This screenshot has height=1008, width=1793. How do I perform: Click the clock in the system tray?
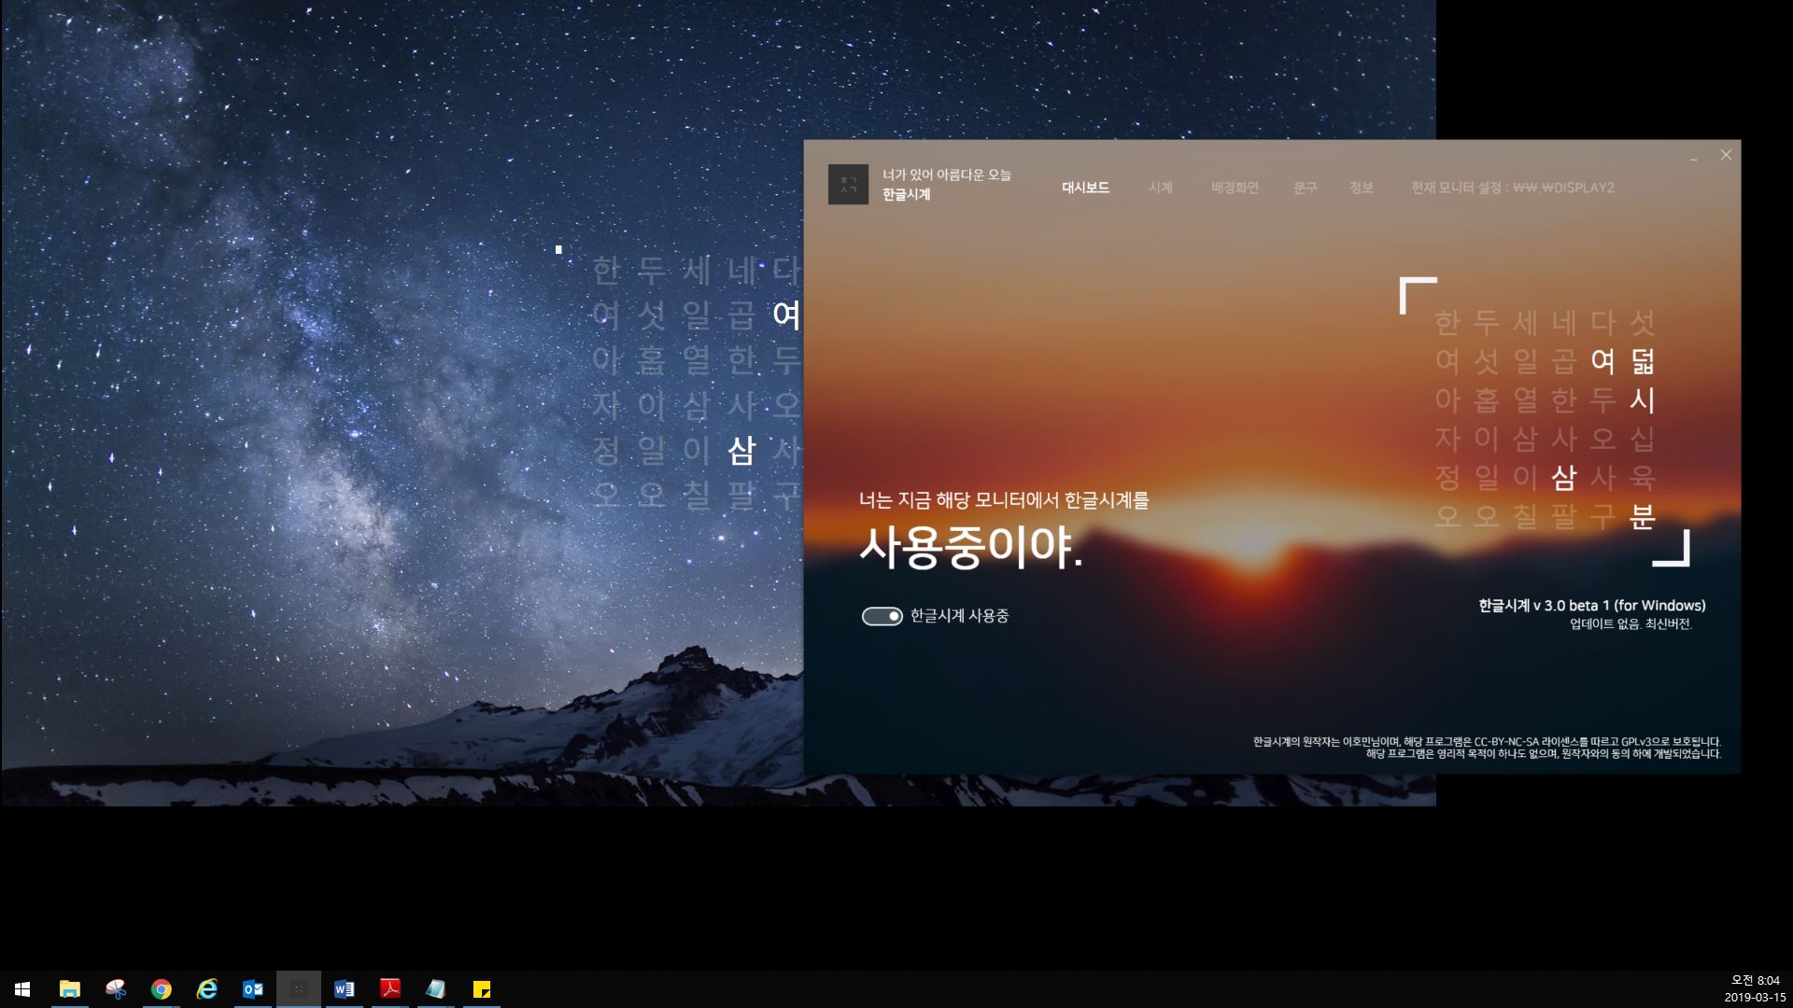1756,988
